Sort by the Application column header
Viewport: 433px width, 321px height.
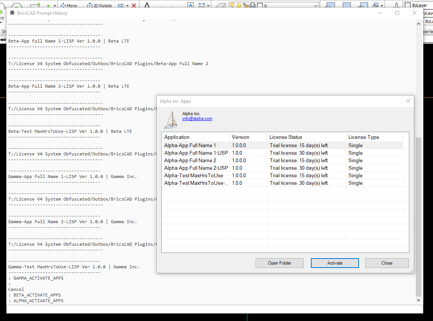click(195, 137)
